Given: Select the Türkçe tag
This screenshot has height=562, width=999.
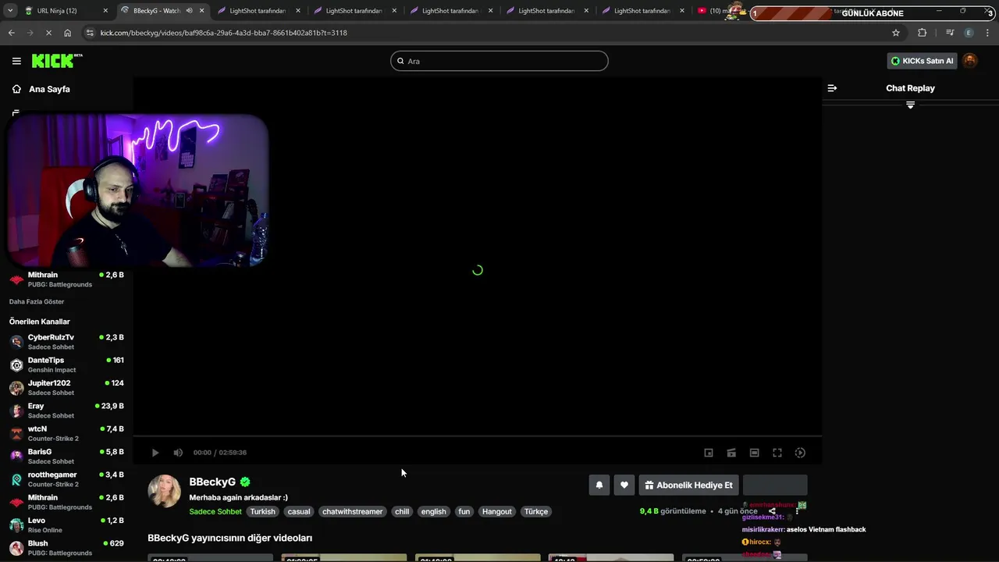Looking at the screenshot, I should tap(536, 511).
